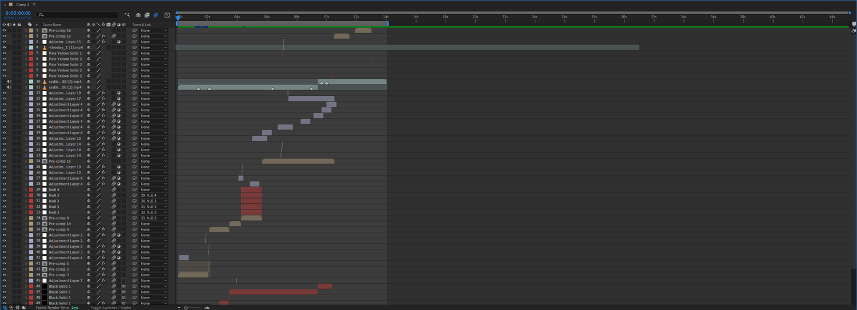Hide the Null 4 layer
The height and width of the screenshot is (310, 857).
4,190
